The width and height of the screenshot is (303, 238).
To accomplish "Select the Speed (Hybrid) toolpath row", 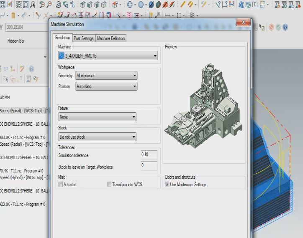I will (25, 177).
